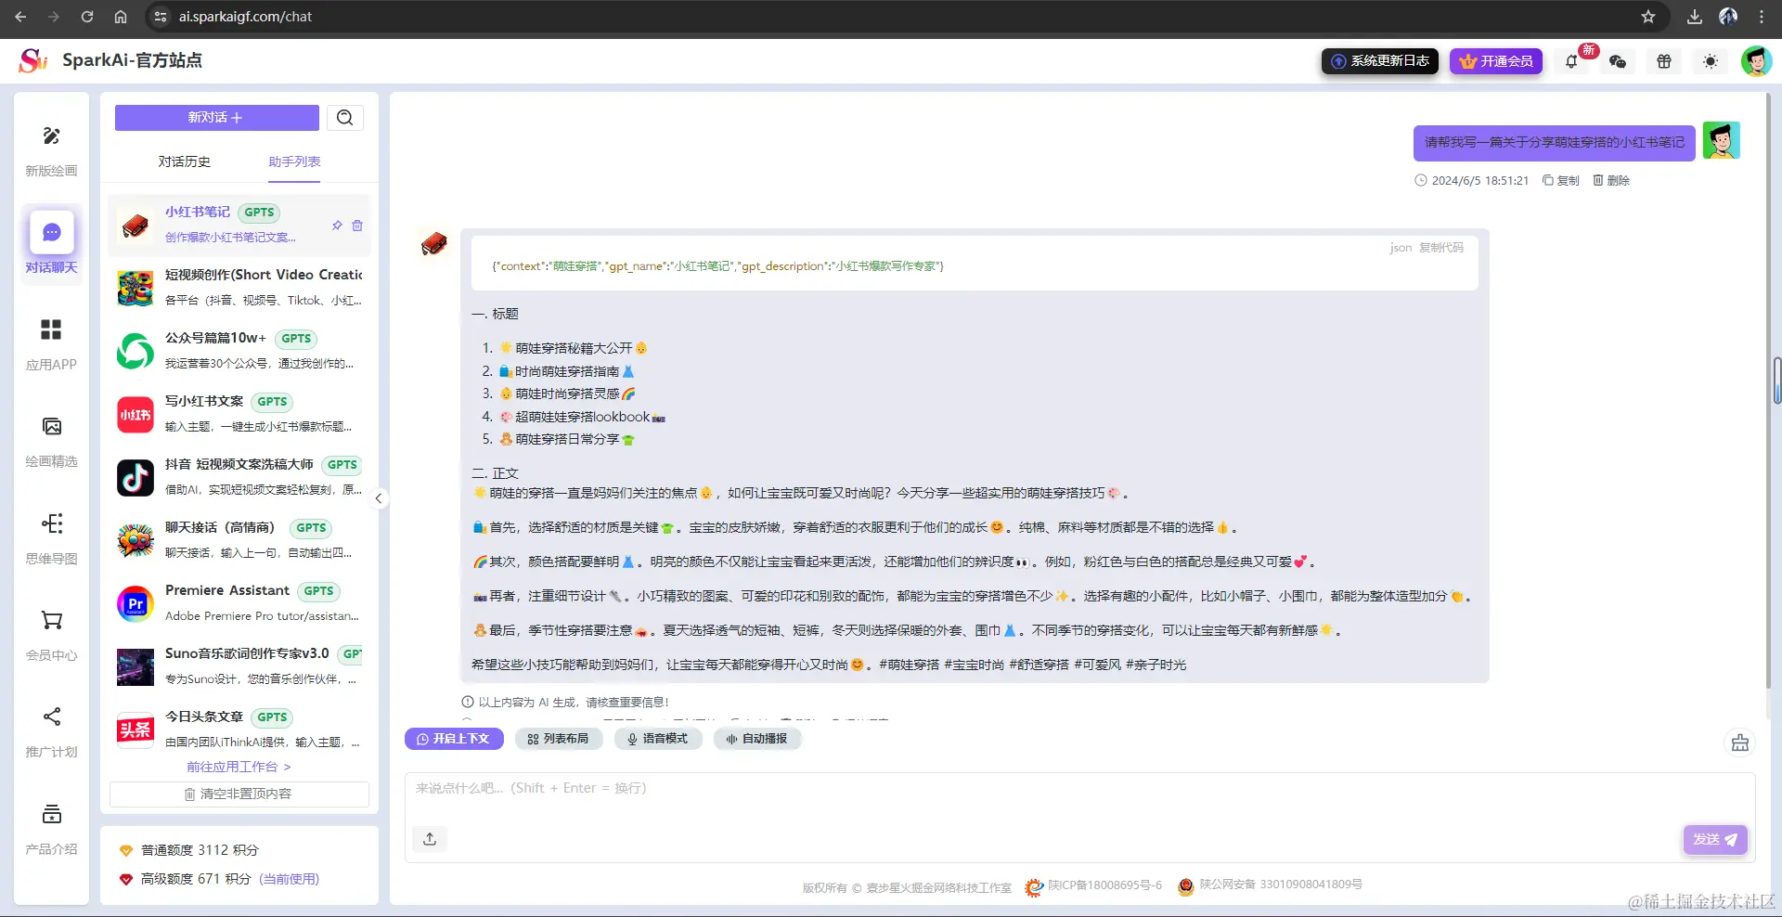Open the 会员中心 member center icon
The height and width of the screenshot is (917, 1782).
click(51, 621)
